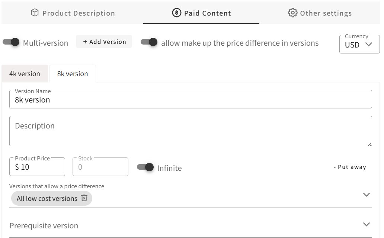Screen dimensions: 384x238
Task: Toggle allow make up the price difference
Action: pos(149,42)
